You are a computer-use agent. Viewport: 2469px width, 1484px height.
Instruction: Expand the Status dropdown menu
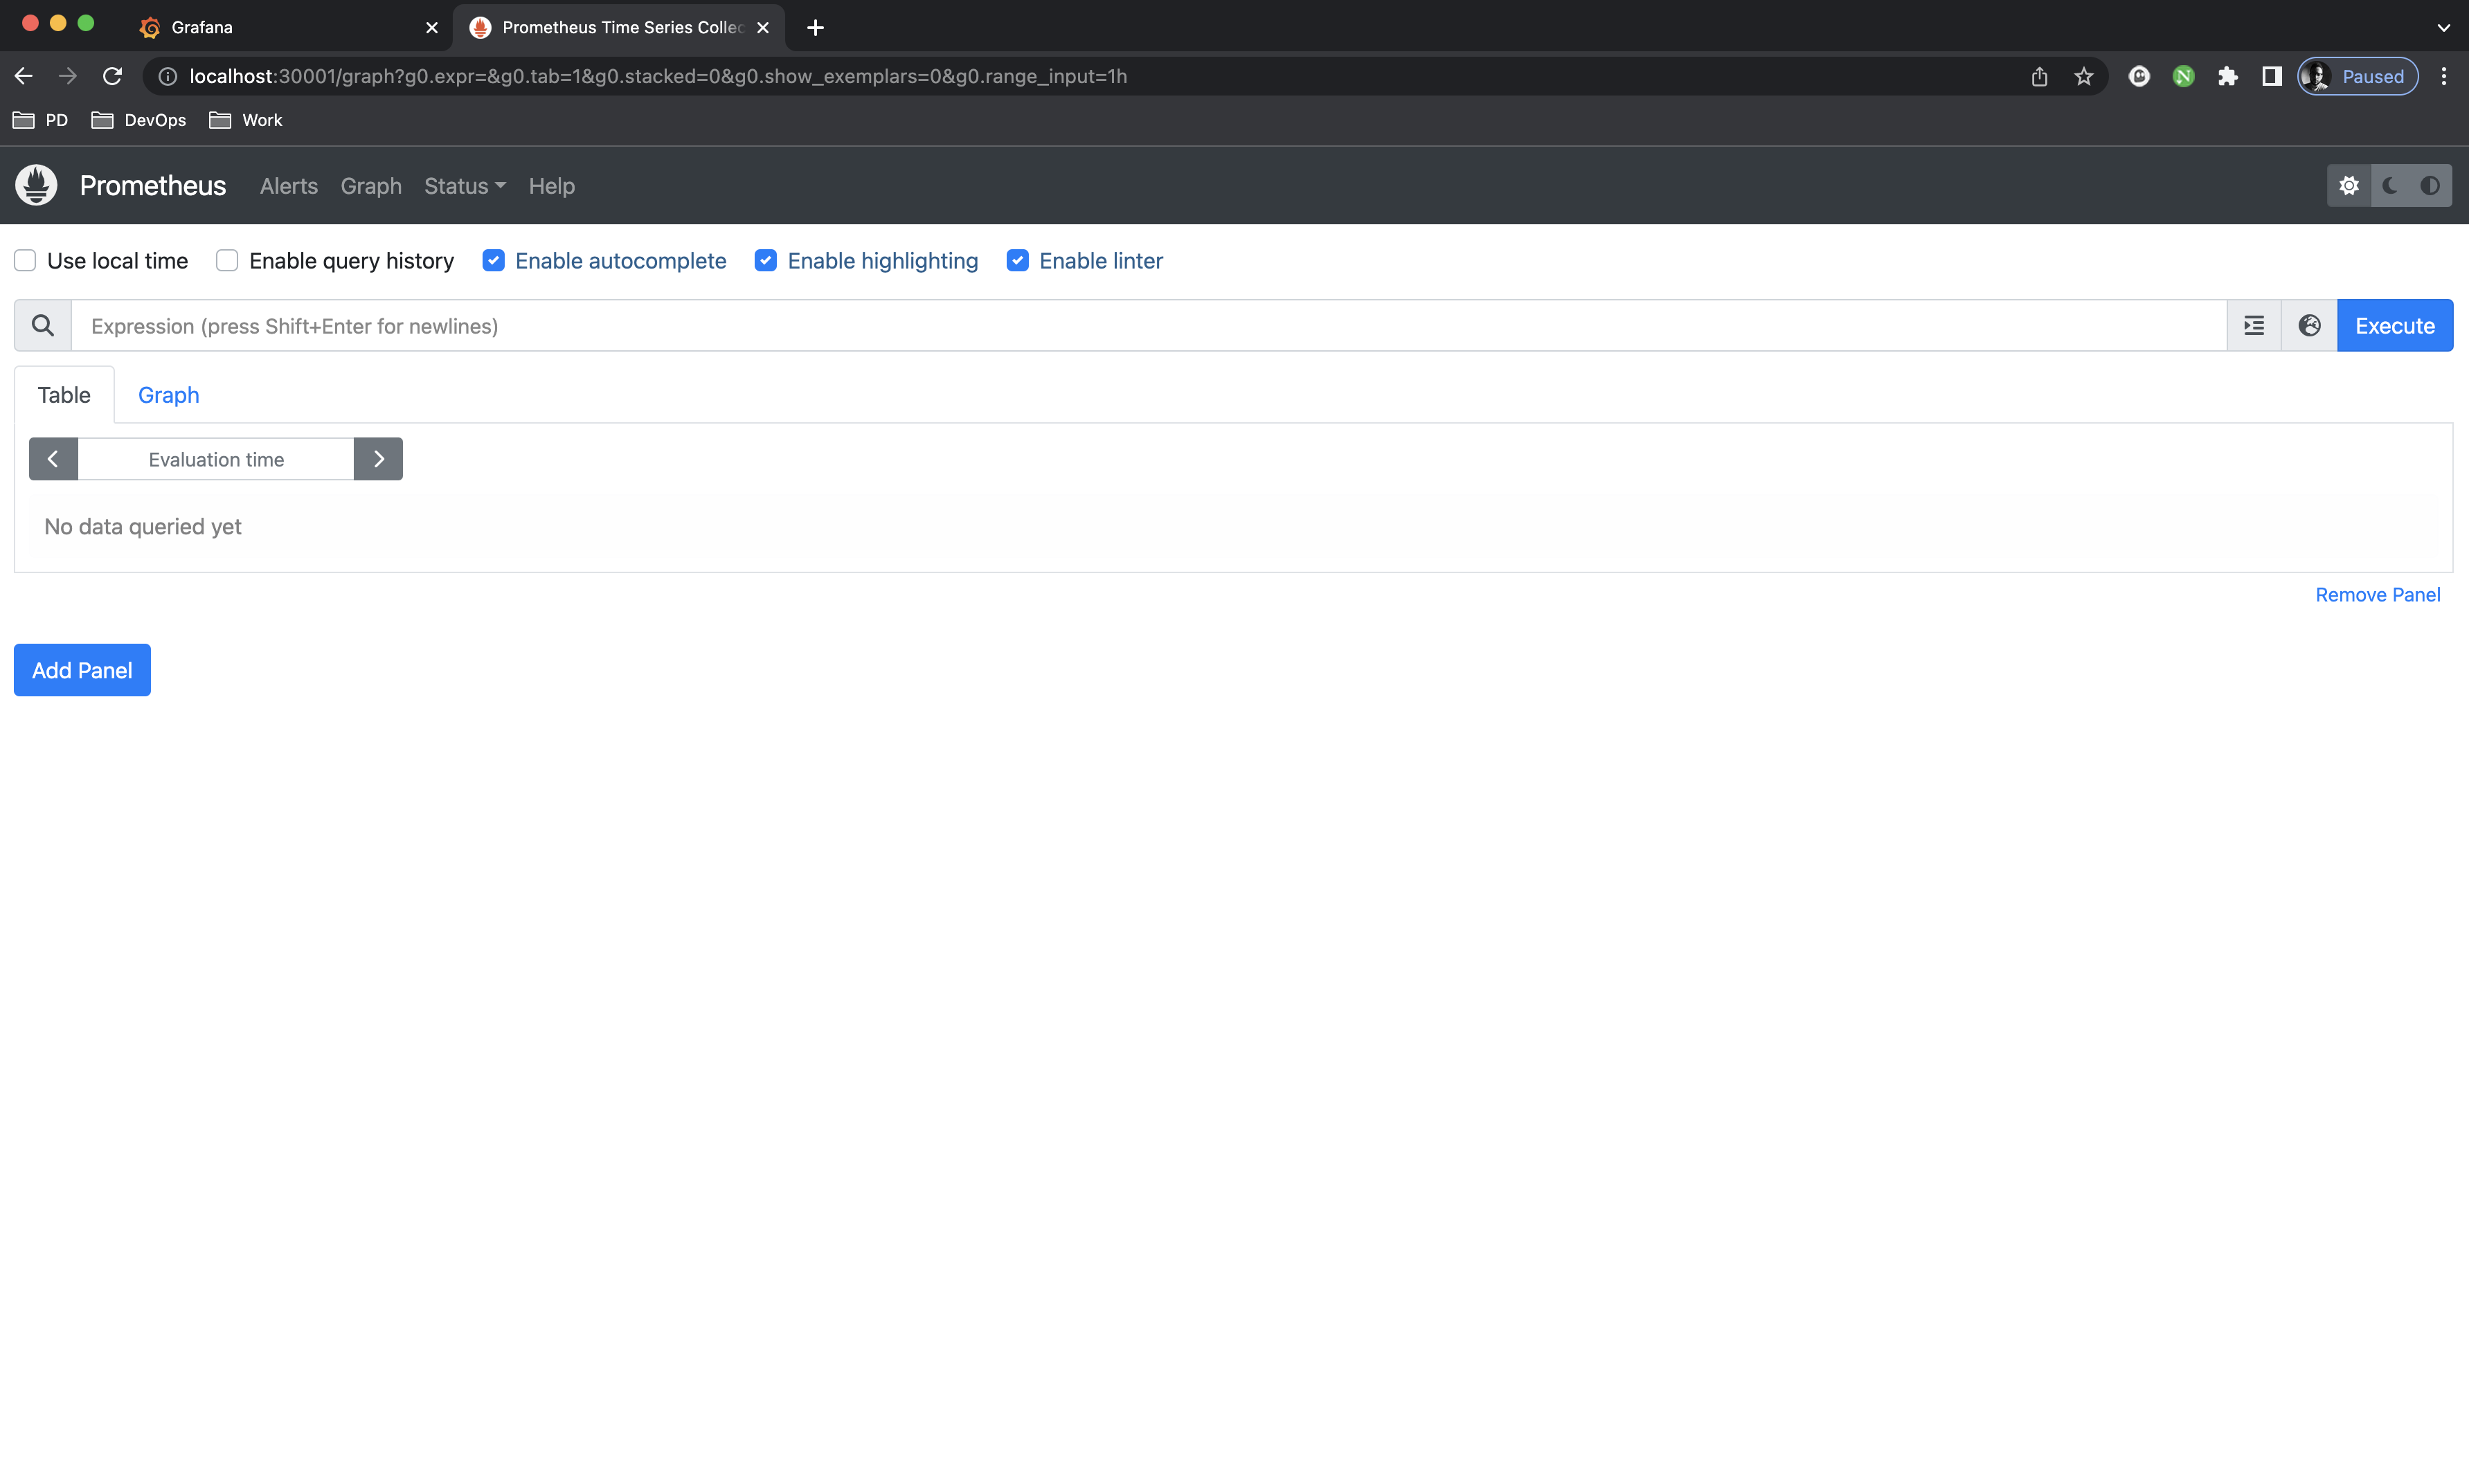click(464, 186)
